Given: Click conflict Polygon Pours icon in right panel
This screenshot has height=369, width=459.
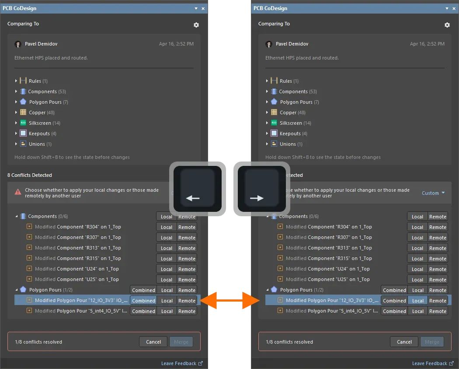Looking at the screenshot, I should click(x=274, y=289).
